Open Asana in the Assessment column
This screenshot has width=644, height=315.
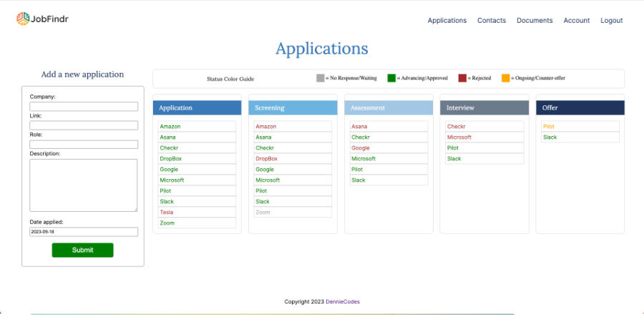coord(389,127)
